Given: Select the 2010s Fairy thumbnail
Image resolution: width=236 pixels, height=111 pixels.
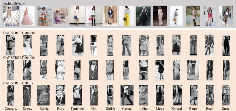Looking at the screenshot, I should click(x=61, y=95).
